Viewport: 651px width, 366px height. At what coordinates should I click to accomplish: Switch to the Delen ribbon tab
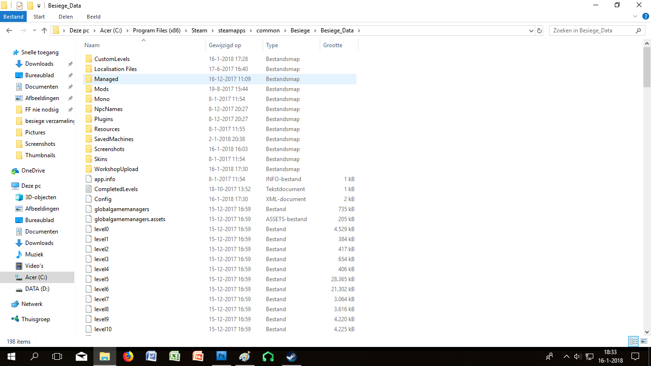[x=66, y=17]
